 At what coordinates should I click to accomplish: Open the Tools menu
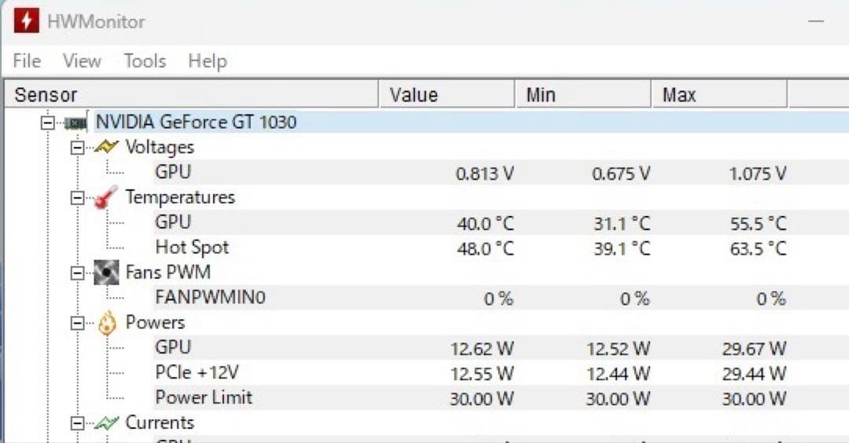pos(145,60)
